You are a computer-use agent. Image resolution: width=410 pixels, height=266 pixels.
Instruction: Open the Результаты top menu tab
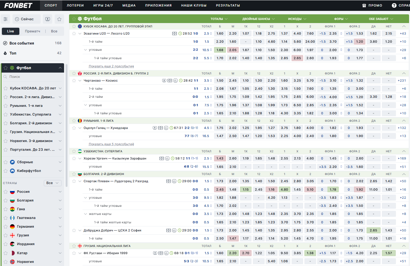pyautogui.click(x=228, y=5)
